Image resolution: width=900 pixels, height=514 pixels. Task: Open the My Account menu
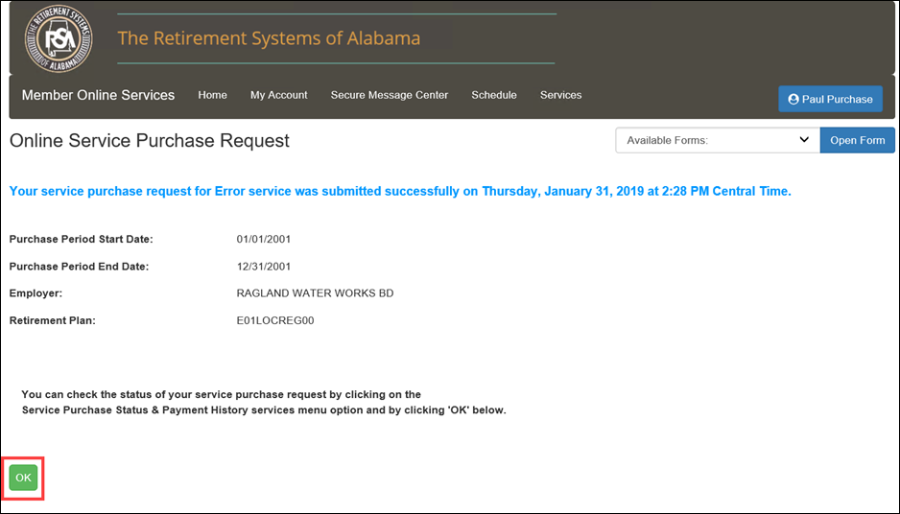(278, 95)
